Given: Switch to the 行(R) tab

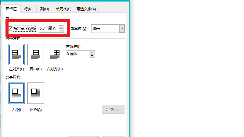Looking at the screenshot, I should [x=28, y=9].
